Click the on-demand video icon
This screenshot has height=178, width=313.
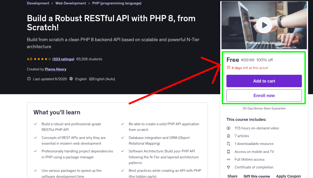[x=228, y=128]
